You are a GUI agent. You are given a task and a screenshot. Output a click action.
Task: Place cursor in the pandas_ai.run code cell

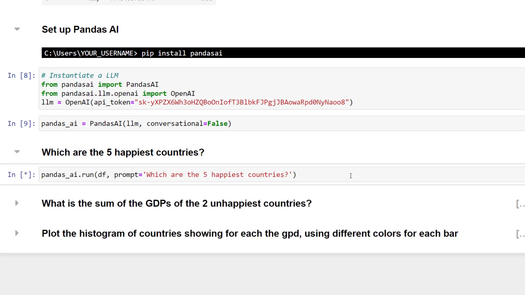(168, 175)
